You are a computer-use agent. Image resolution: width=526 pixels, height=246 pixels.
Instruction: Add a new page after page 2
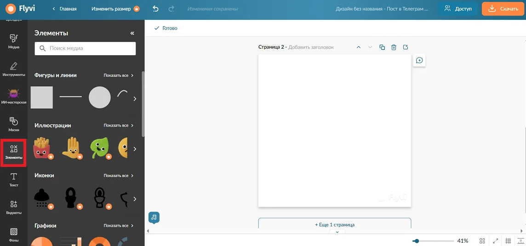coord(406,47)
